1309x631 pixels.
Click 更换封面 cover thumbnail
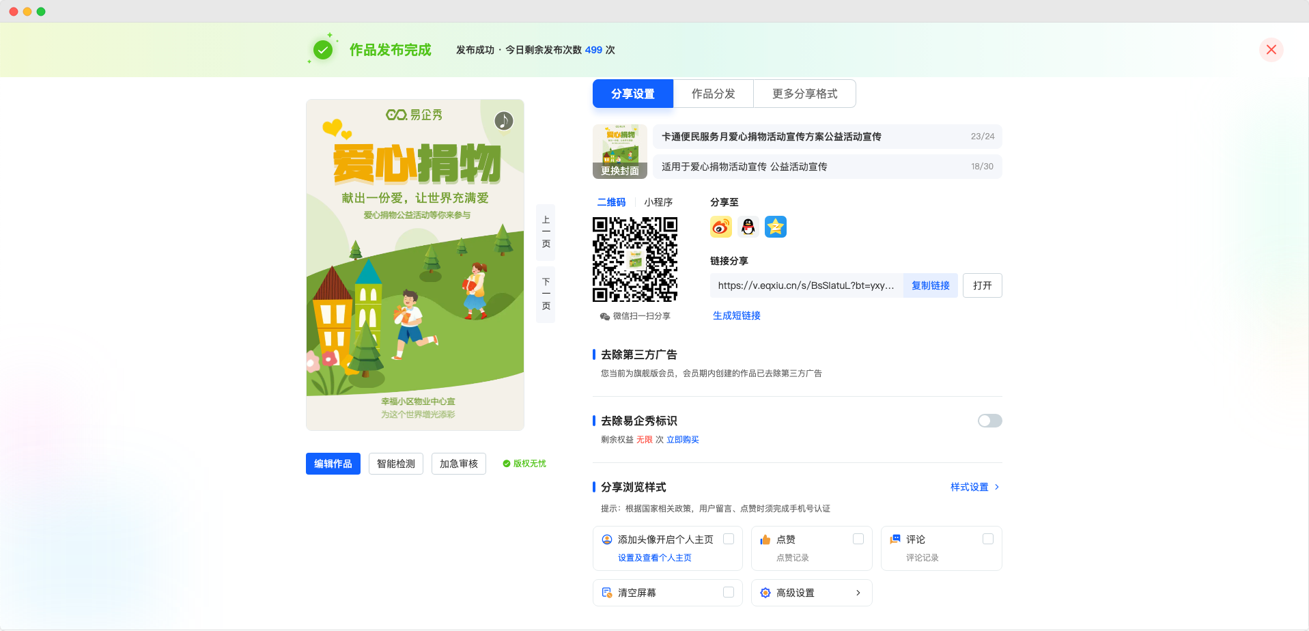[620, 152]
